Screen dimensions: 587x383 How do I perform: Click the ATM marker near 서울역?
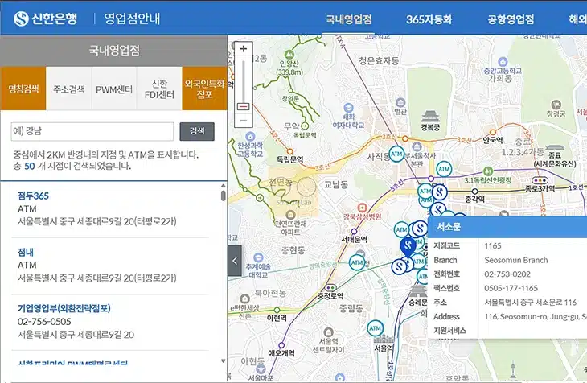(x=375, y=328)
